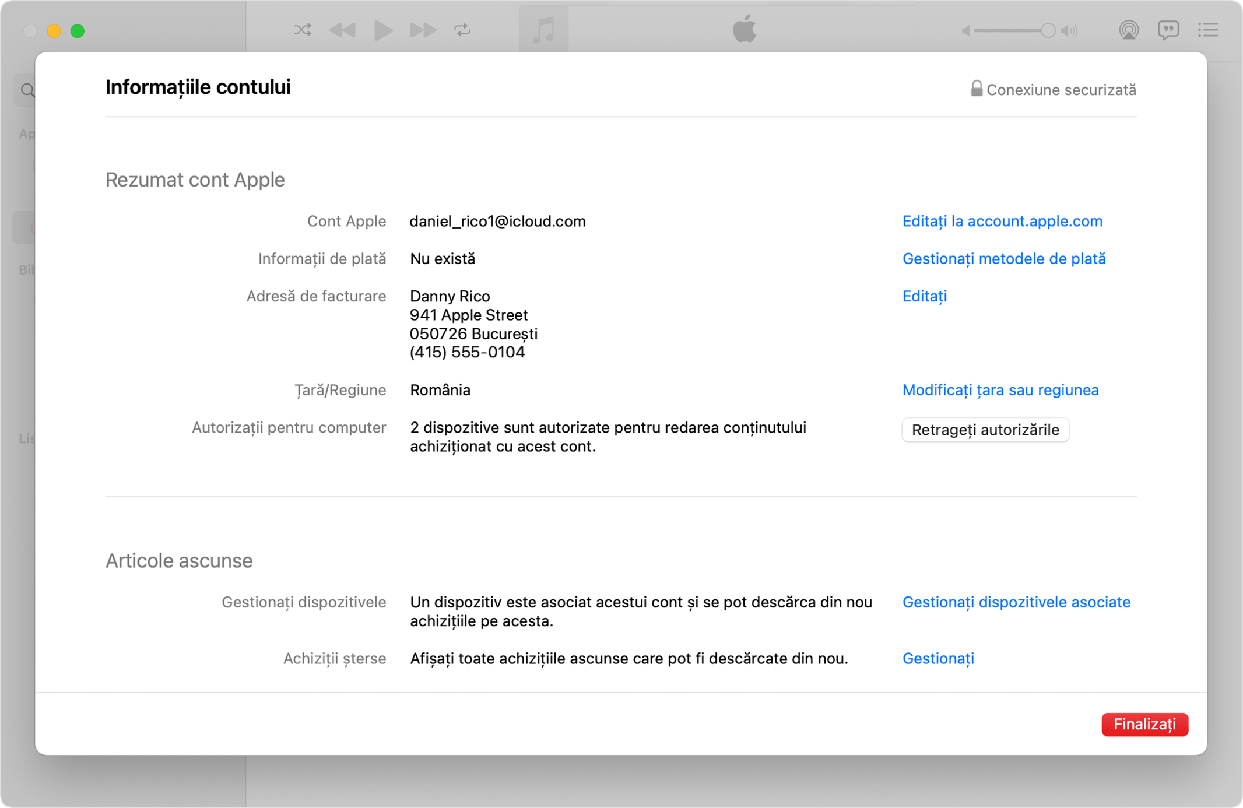Open Gestionați metodele de plată link
Image resolution: width=1243 pixels, height=808 pixels.
click(1004, 259)
